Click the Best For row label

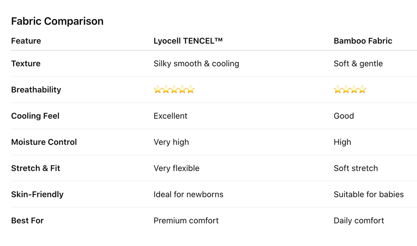click(x=27, y=220)
